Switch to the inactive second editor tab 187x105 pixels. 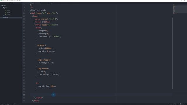point(51,3)
